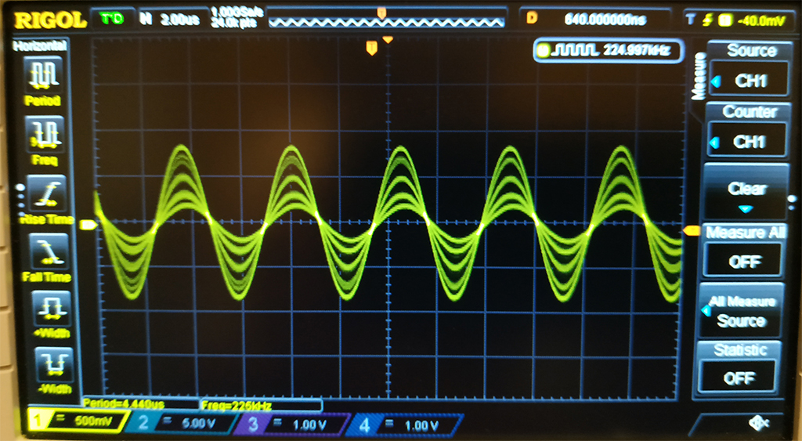The image size is (802, 441).
Task: Click the frequency counter readout 224.997kHz
Action: click(608, 52)
